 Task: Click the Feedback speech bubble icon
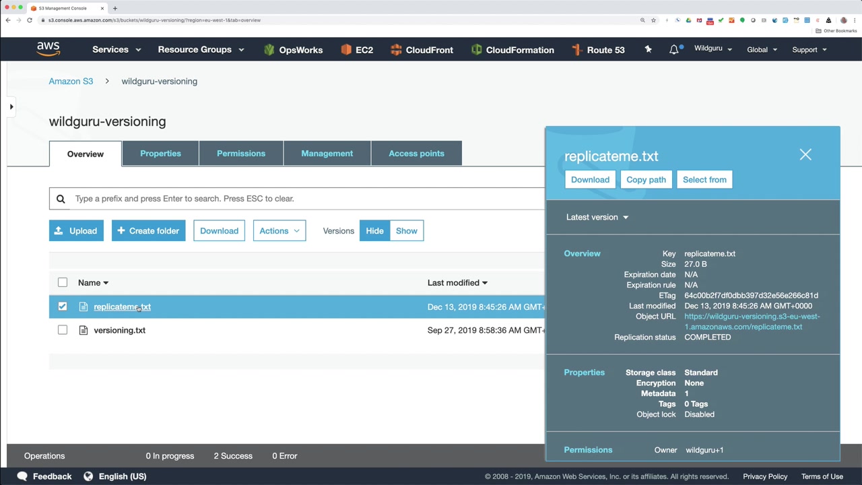[x=22, y=476]
